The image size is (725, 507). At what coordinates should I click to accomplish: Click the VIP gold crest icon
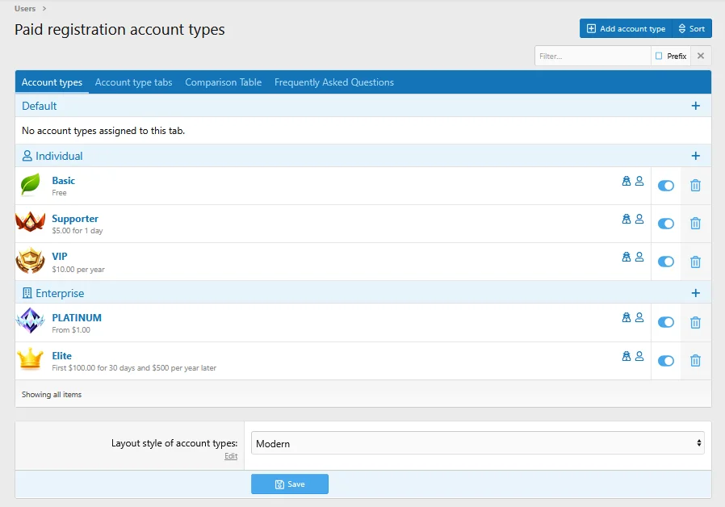point(31,261)
